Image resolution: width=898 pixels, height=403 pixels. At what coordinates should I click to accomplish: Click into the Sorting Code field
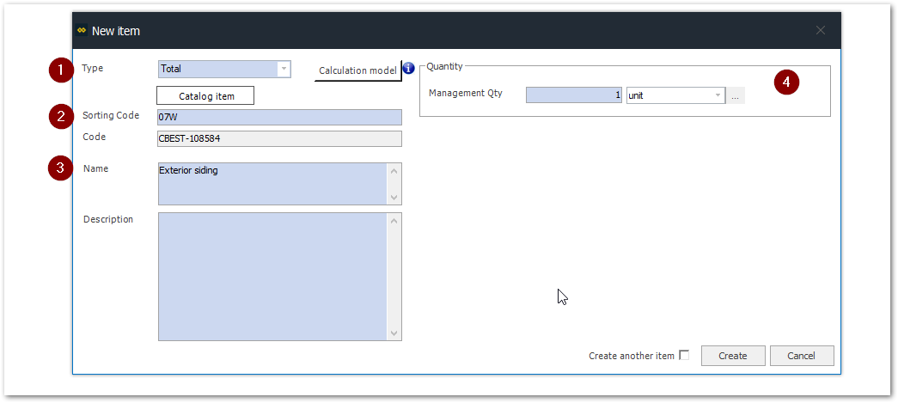[279, 117]
